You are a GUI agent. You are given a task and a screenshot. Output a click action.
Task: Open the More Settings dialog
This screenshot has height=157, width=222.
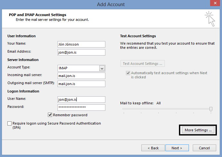point(198,130)
